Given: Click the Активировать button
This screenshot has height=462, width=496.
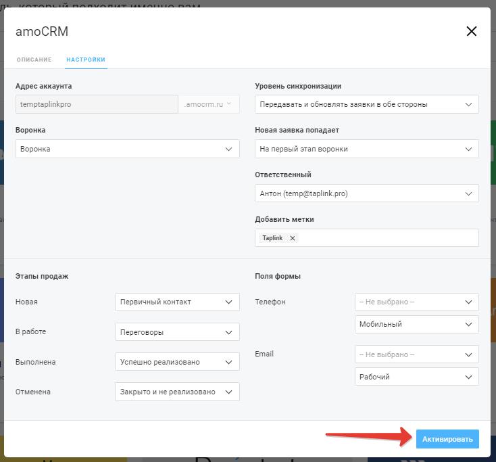Looking at the screenshot, I should coord(447,439).
